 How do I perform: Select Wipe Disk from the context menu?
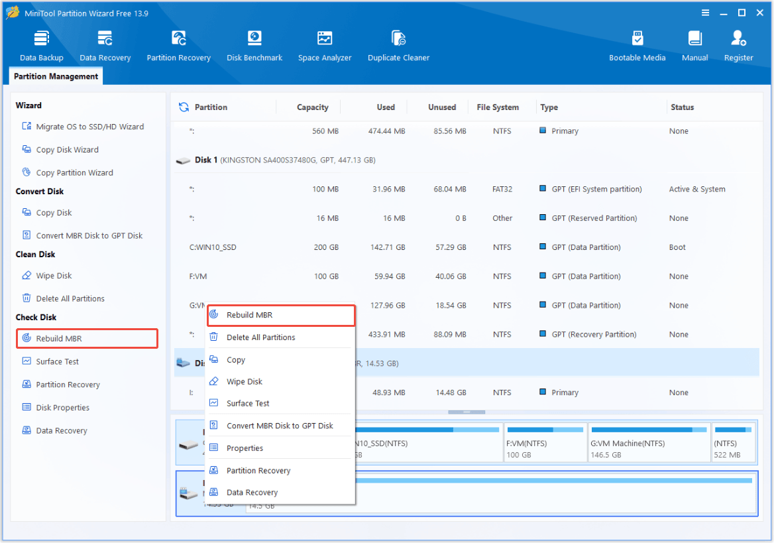pyautogui.click(x=280, y=381)
